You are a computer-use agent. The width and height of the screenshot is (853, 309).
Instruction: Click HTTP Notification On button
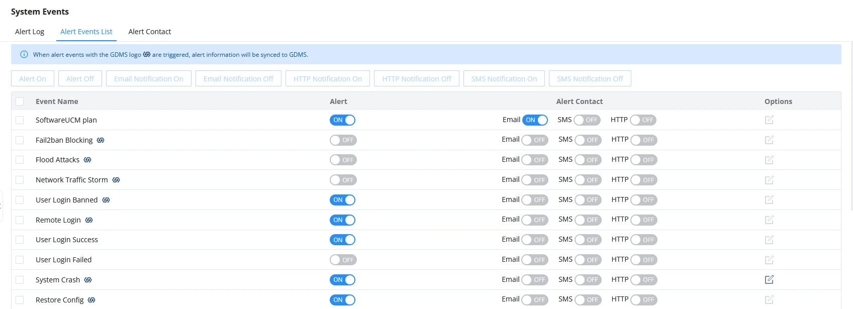click(x=328, y=79)
